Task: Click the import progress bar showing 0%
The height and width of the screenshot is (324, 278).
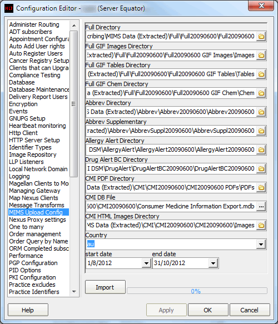Action: click(x=197, y=291)
